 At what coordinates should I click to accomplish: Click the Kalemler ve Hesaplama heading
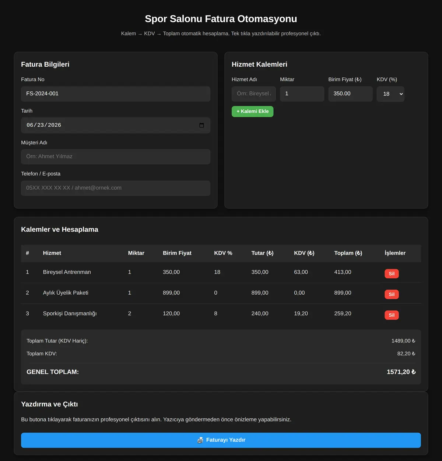60,229
